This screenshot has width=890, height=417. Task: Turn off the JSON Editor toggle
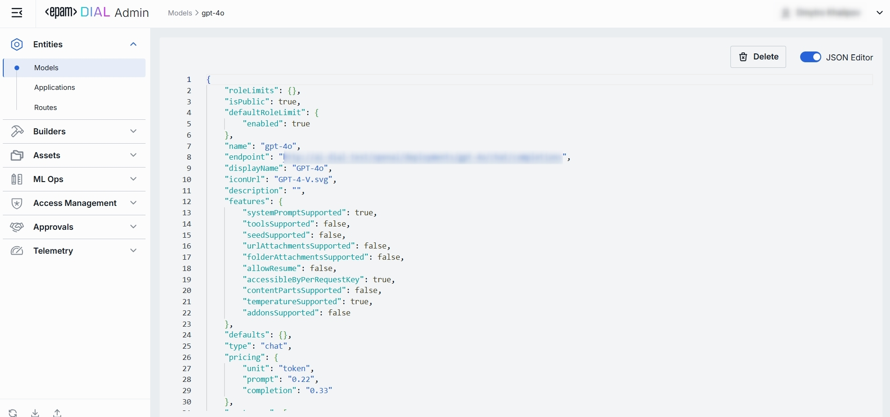[x=810, y=57]
